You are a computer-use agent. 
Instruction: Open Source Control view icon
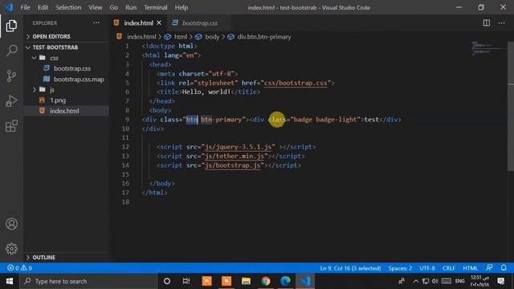click(x=11, y=75)
